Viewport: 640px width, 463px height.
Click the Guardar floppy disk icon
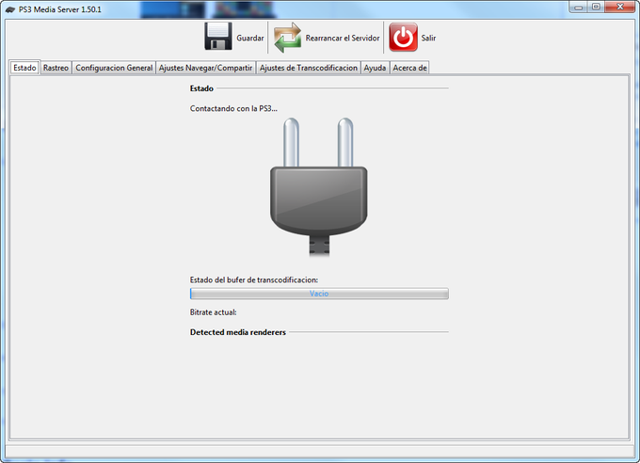click(x=218, y=37)
